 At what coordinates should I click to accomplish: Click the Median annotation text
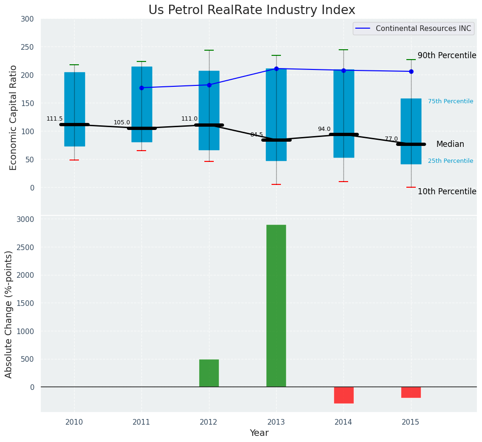tap(450, 144)
